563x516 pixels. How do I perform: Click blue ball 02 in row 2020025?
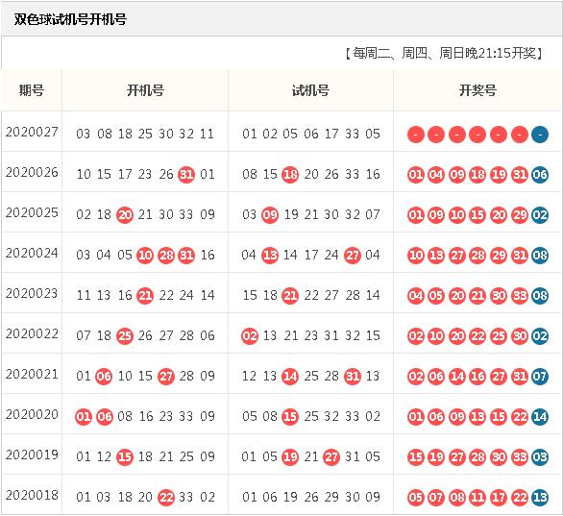point(540,215)
